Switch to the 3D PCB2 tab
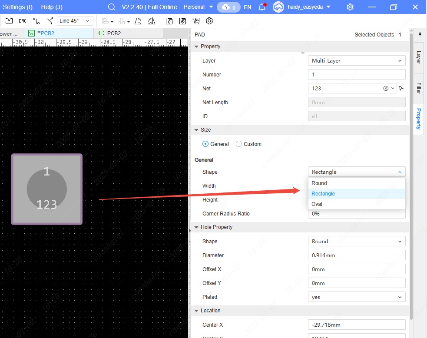 coord(109,33)
